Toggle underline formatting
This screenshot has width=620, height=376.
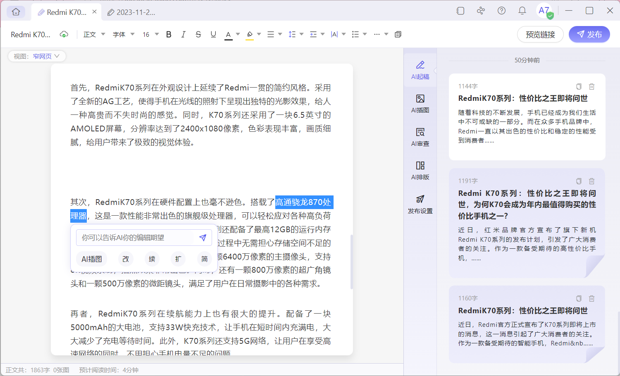tap(213, 34)
